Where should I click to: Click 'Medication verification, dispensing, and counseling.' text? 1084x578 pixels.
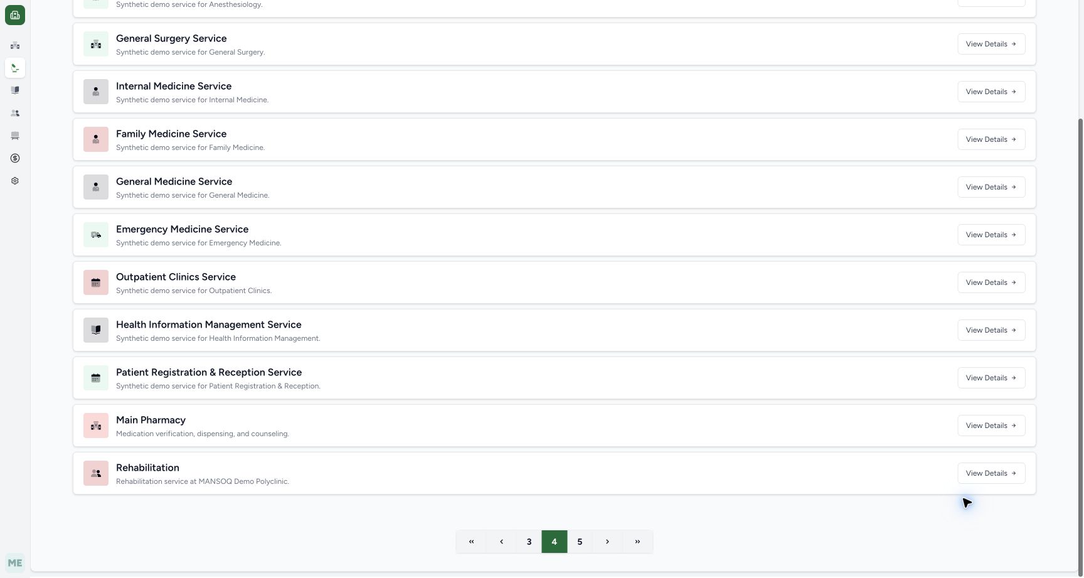click(203, 434)
